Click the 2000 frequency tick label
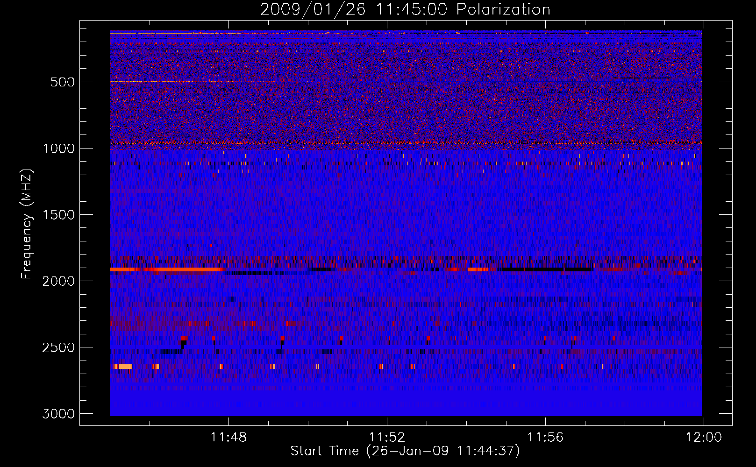Screen dimensions: 756x467 click(x=59, y=281)
